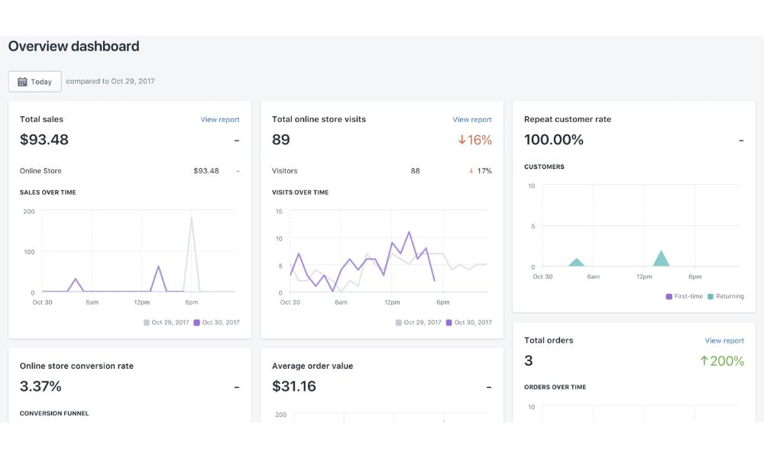Click the down arrow beside 17% in Visitors row

coord(471,171)
